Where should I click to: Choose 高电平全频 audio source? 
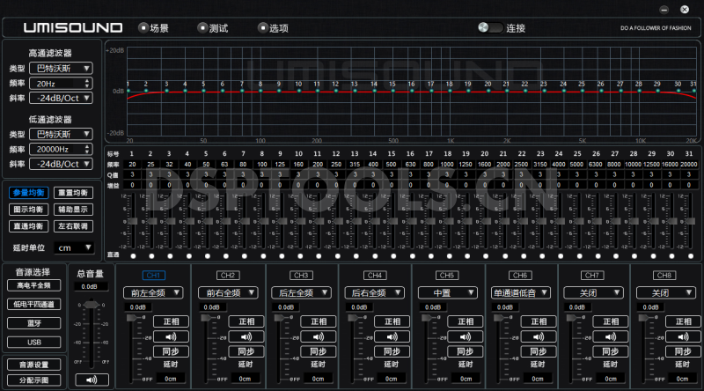(x=34, y=285)
